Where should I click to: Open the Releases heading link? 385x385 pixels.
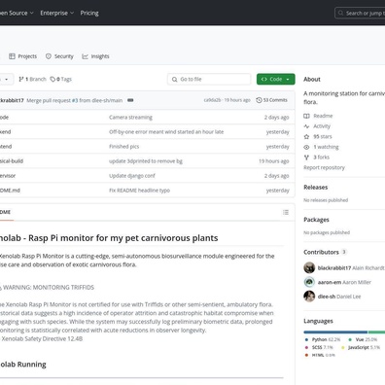tap(316, 188)
